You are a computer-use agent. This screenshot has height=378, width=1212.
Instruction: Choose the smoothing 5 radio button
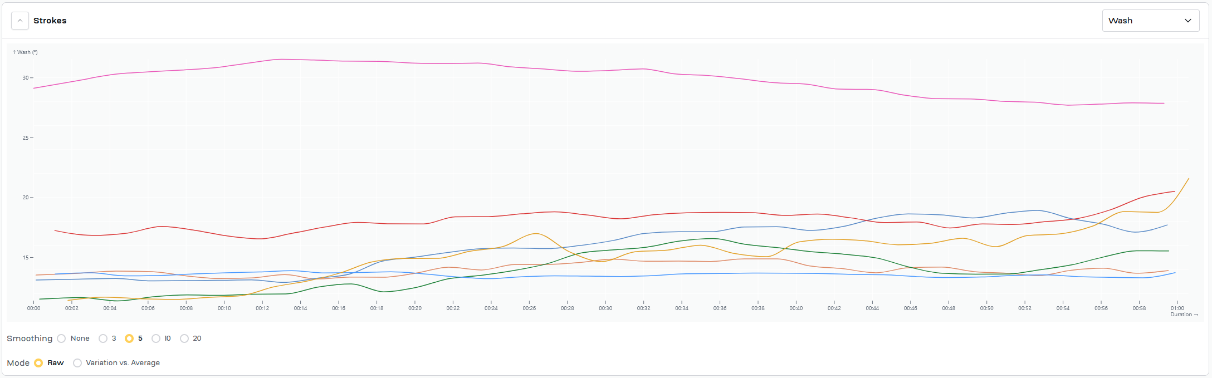pos(129,338)
